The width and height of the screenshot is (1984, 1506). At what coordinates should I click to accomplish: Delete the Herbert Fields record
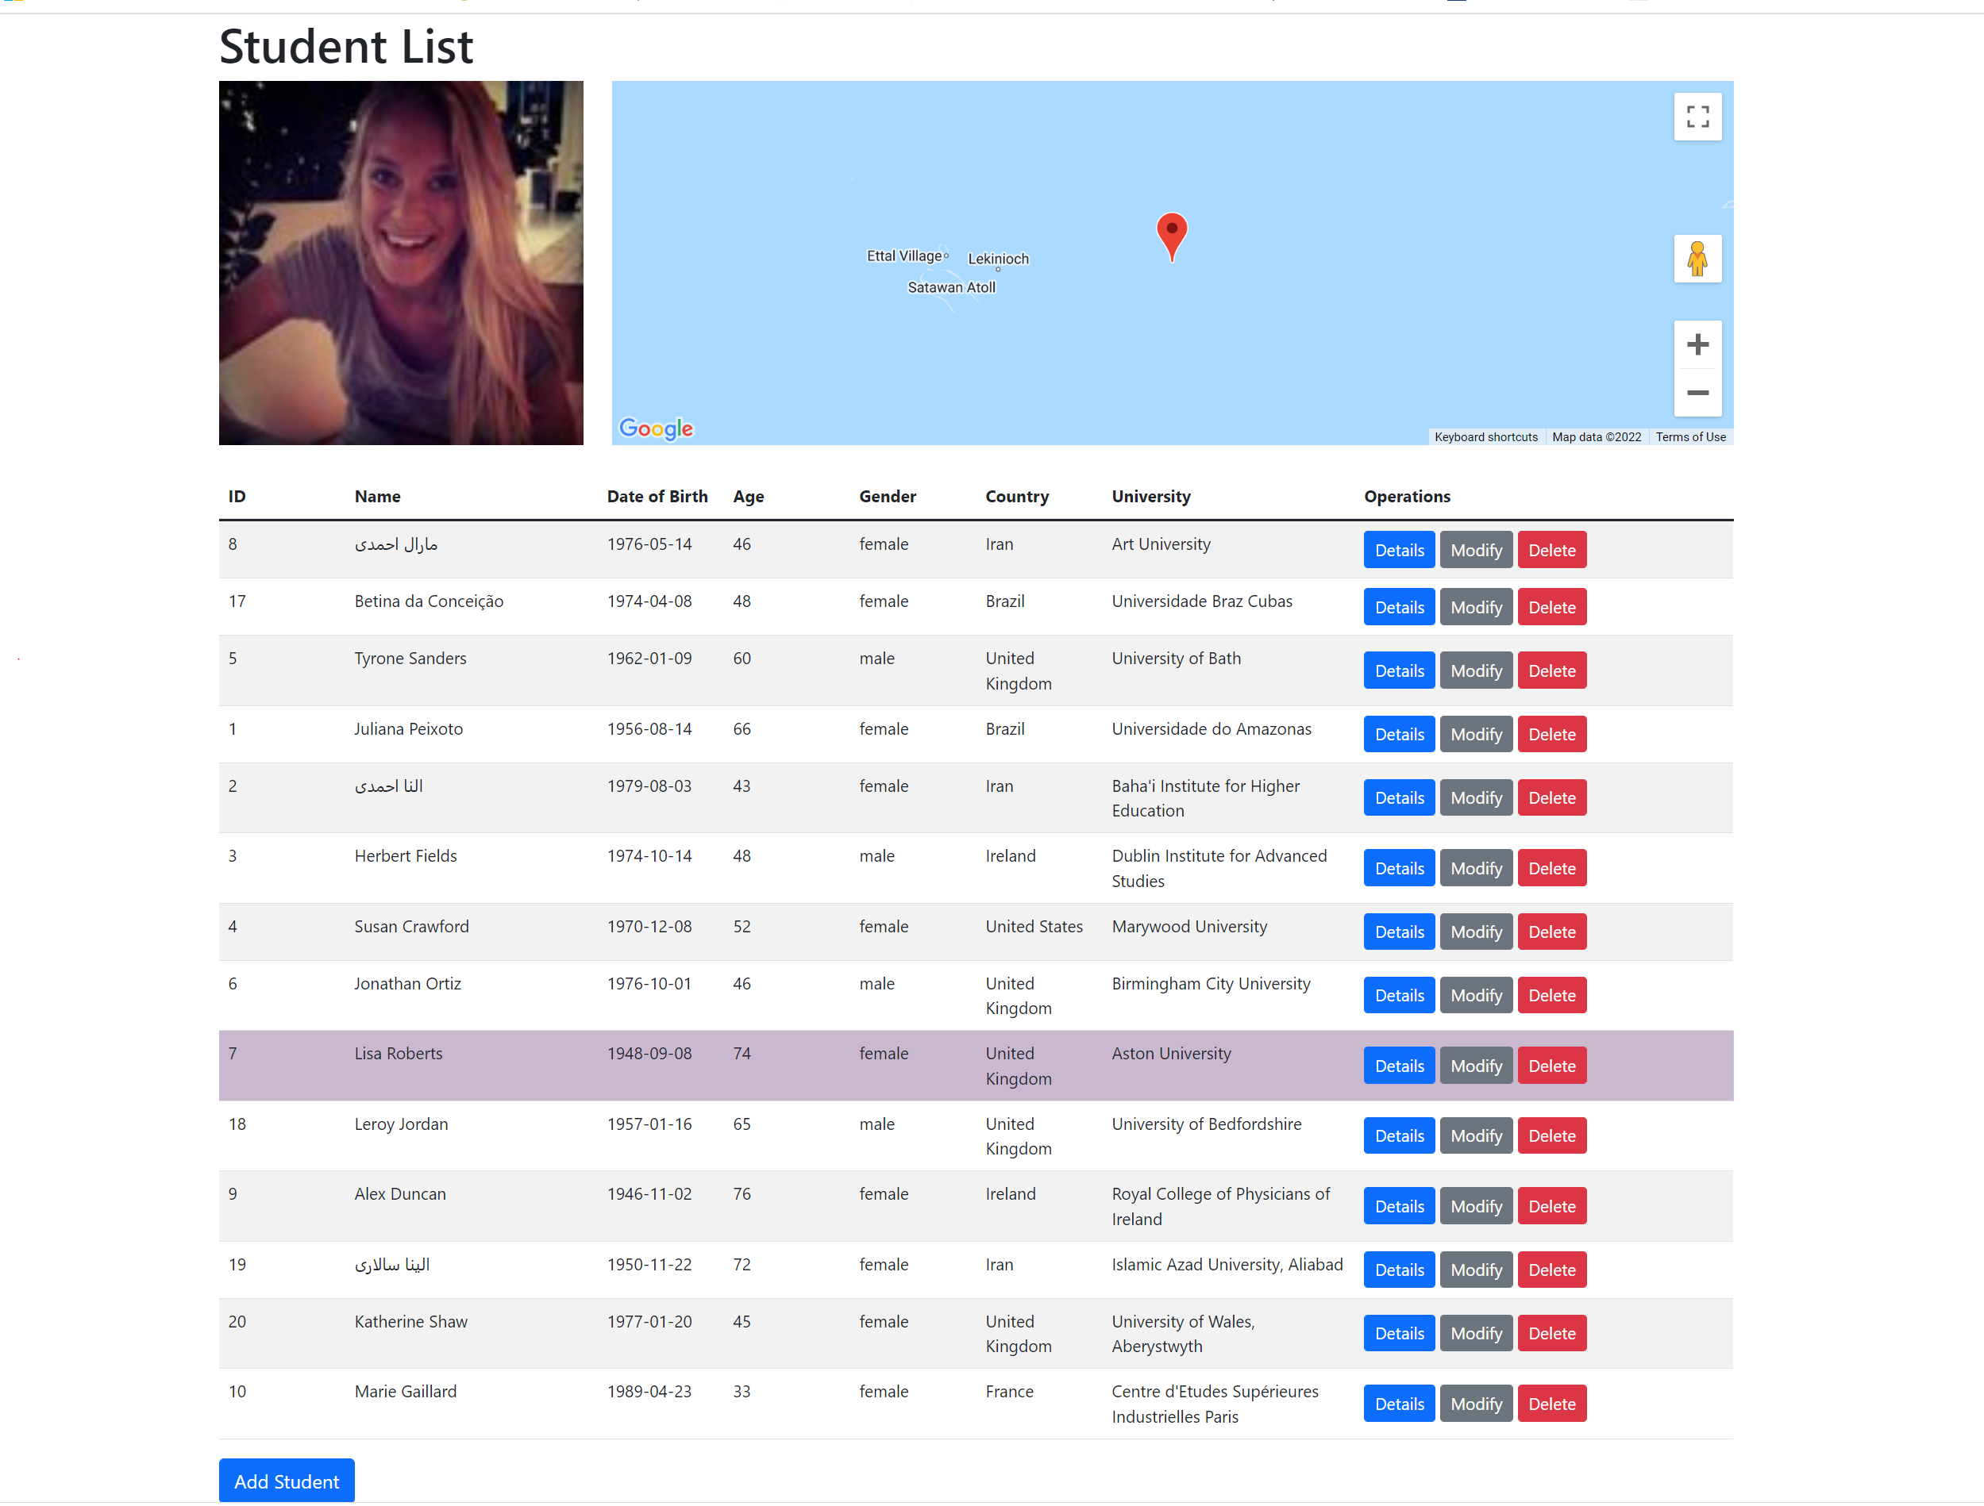1551,868
